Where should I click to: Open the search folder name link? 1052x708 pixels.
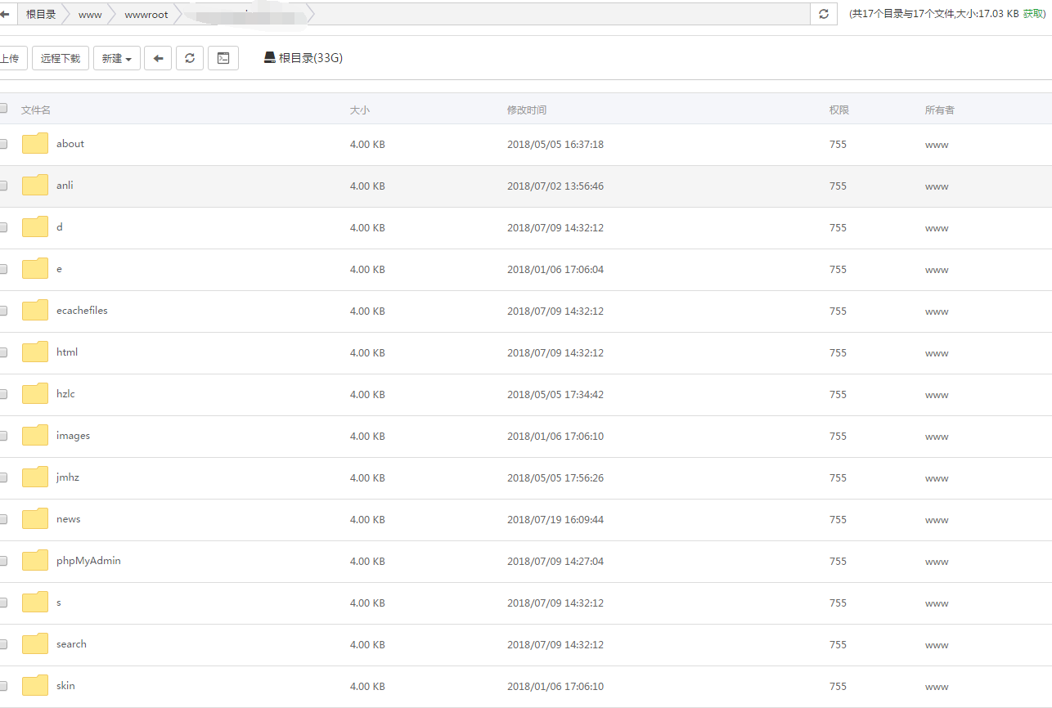pos(71,644)
